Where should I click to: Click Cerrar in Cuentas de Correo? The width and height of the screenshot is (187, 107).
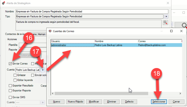176,102
